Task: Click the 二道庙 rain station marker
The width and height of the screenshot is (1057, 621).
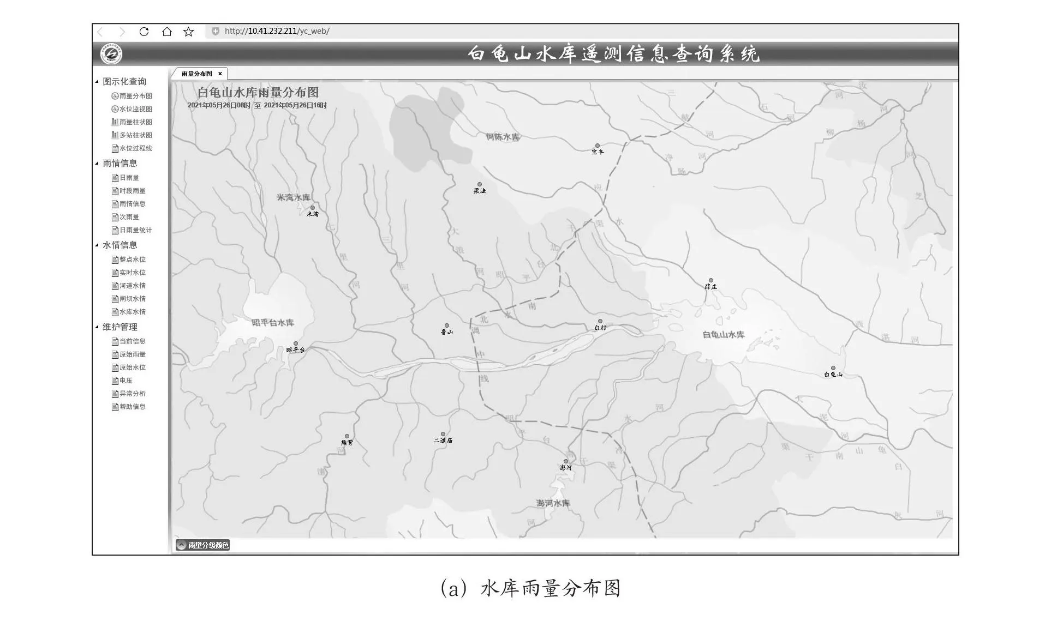Action: click(443, 435)
